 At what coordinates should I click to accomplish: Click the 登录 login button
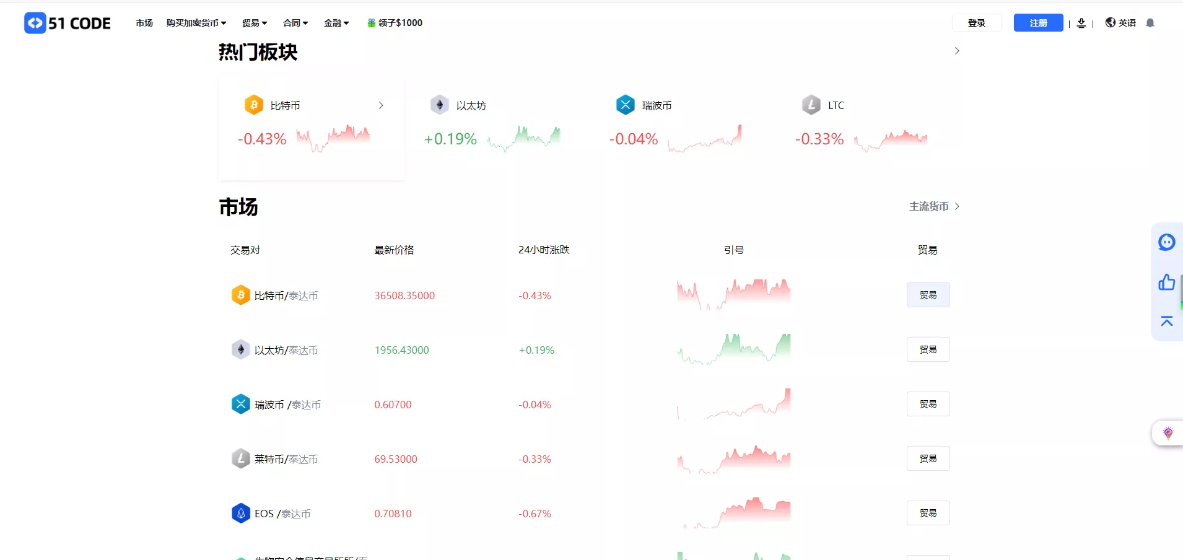[977, 22]
